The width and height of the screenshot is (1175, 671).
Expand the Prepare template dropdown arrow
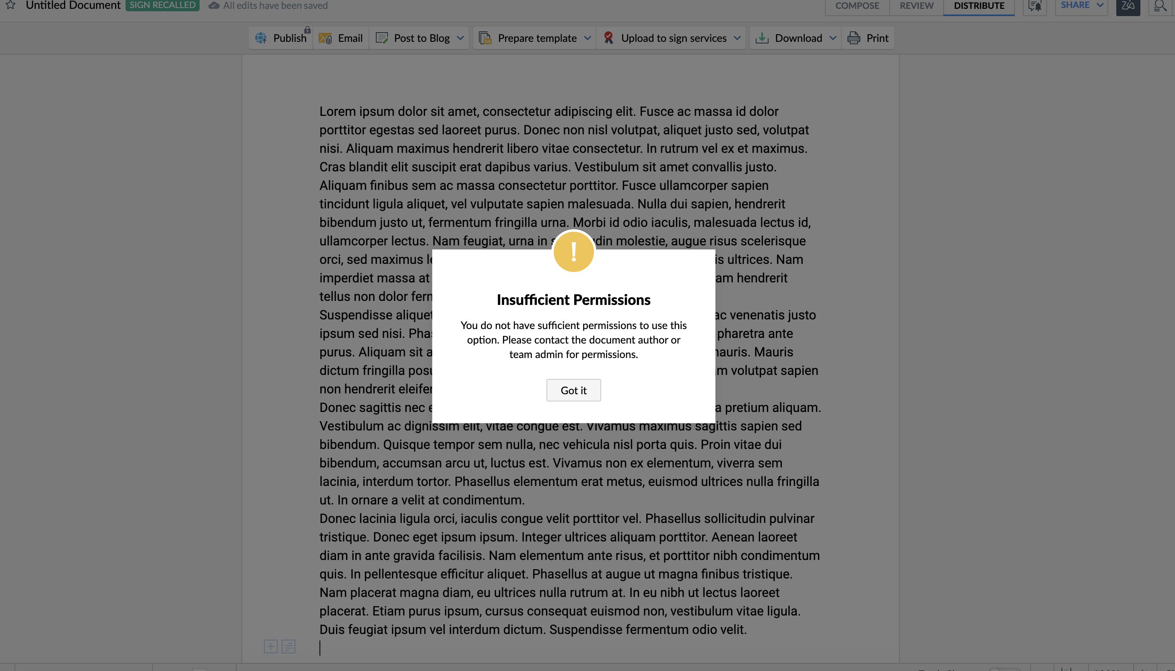[587, 38]
